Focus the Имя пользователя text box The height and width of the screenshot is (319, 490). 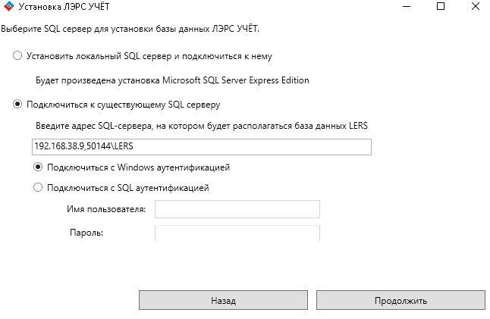click(x=237, y=209)
